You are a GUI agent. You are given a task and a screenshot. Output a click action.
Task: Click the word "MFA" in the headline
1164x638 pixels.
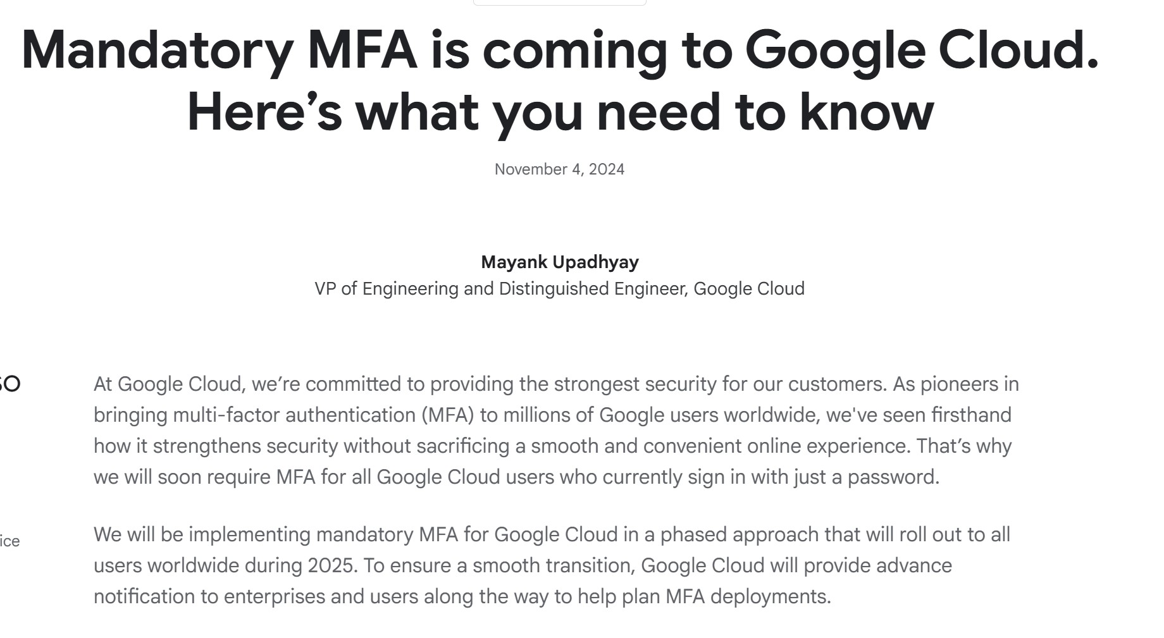tap(362, 49)
